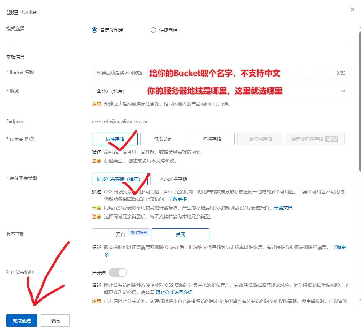The image size is (361, 332).
Task: Click the Bucket 名称 input field
Action: coord(191,72)
